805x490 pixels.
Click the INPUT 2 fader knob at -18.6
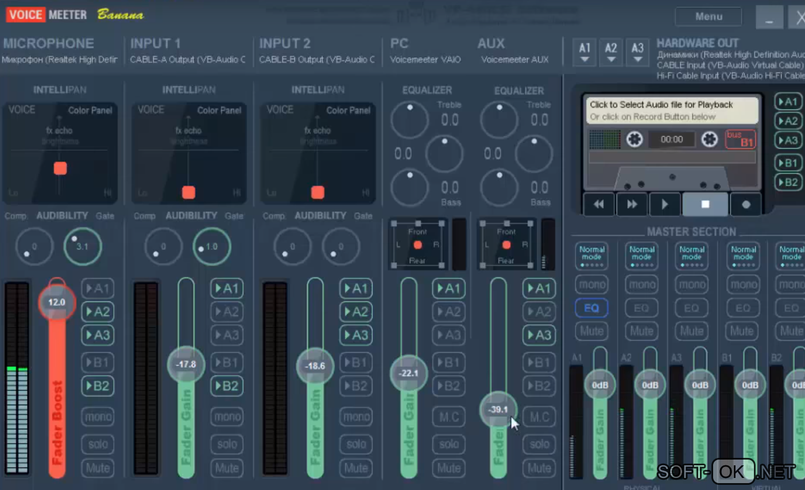coord(315,365)
